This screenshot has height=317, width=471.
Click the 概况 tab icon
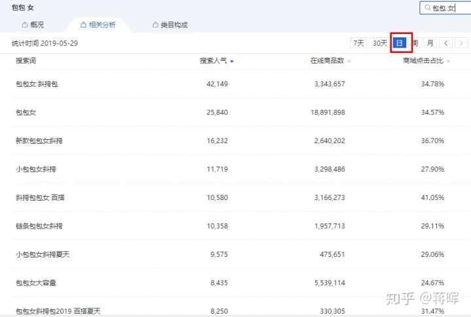[26, 25]
